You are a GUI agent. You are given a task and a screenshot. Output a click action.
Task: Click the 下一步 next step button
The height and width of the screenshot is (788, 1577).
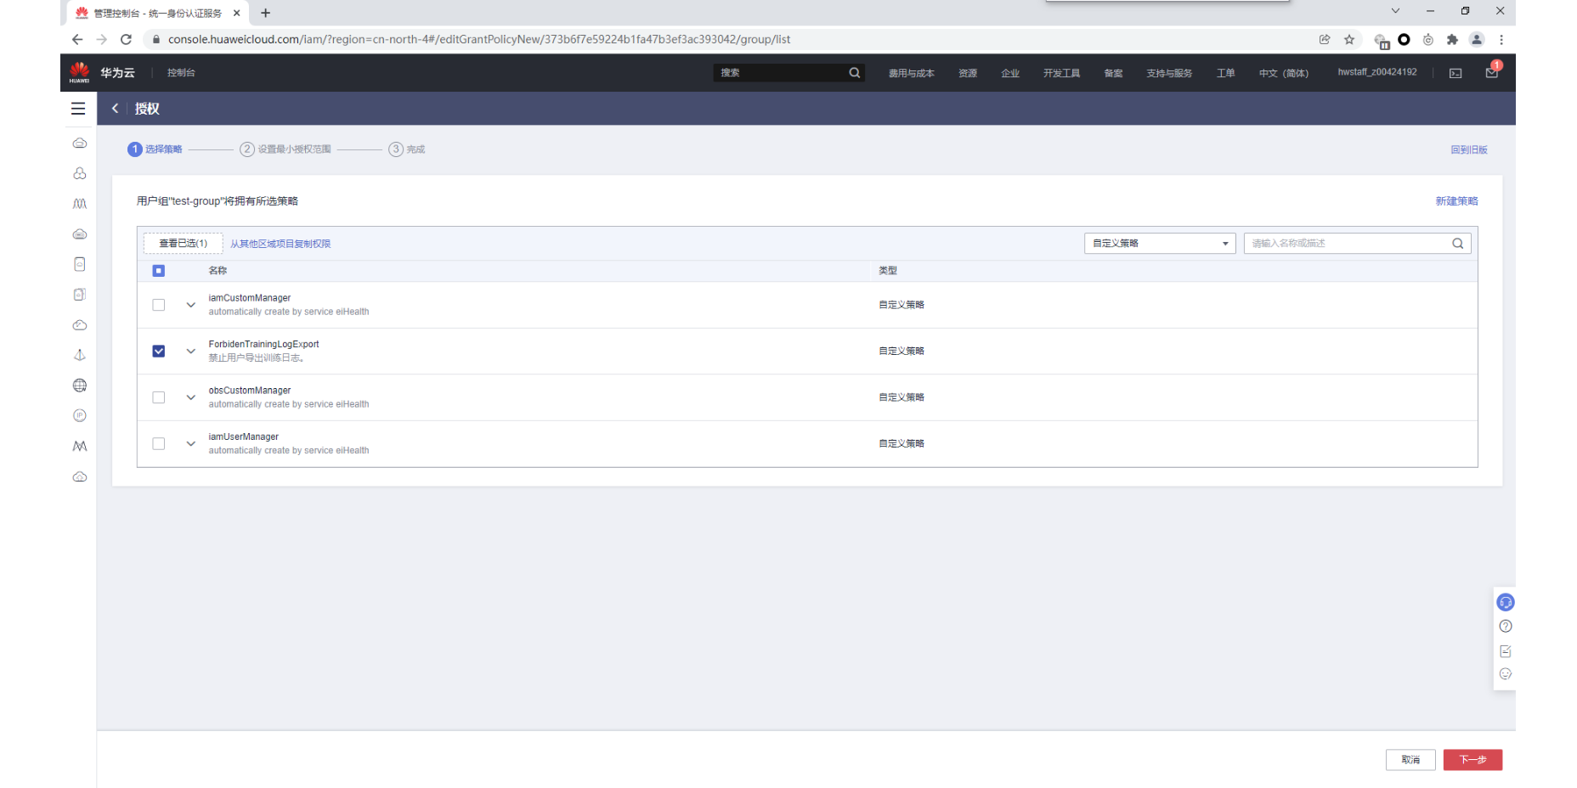[1473, 760]
